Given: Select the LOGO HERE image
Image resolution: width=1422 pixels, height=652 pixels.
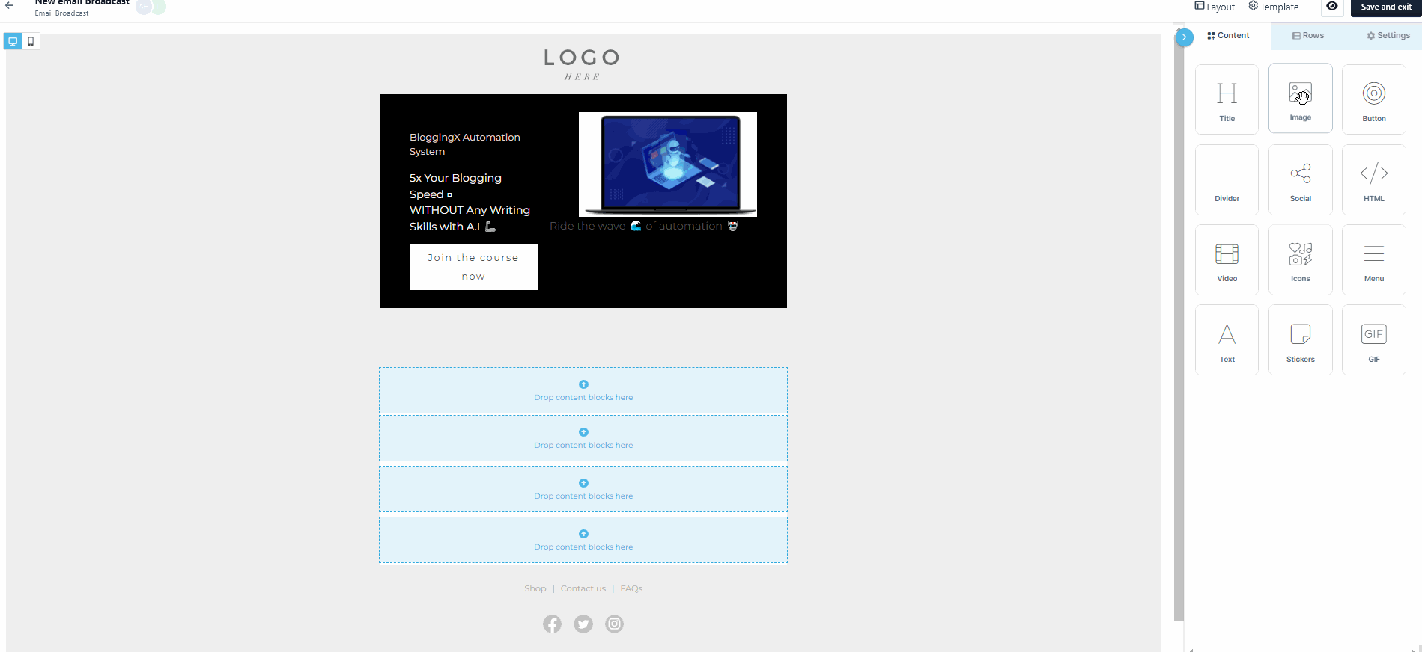Looking at the screenshot, I should (583, 64).
